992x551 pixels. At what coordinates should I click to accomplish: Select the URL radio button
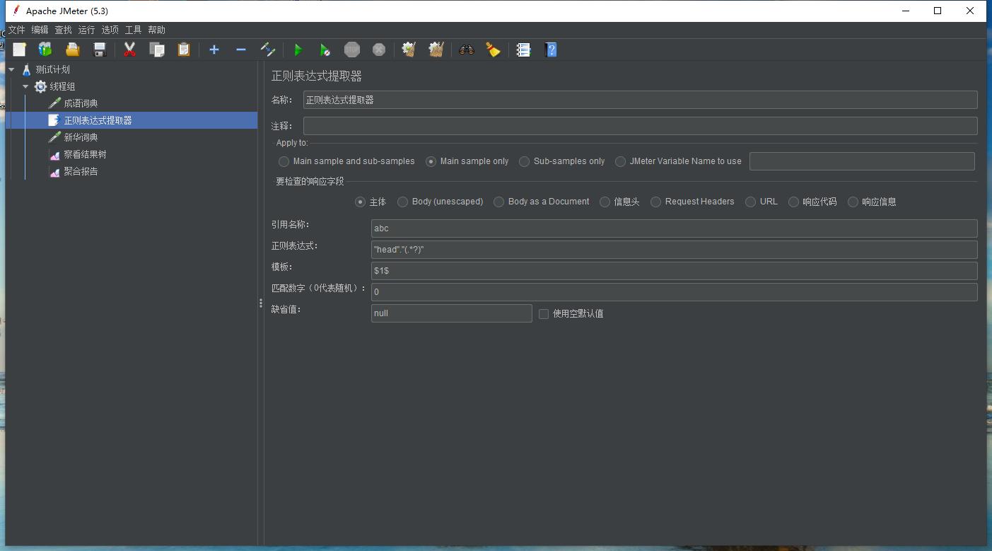[x=750, y=202]
